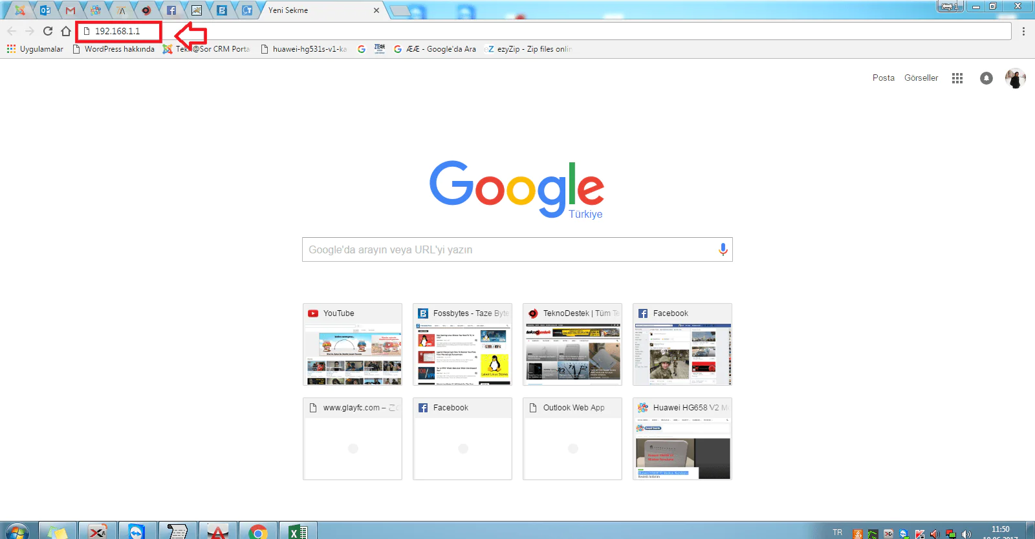Close the Yeni Sekme tab
Screen dimensions: 1035x539
pos(376,10)
